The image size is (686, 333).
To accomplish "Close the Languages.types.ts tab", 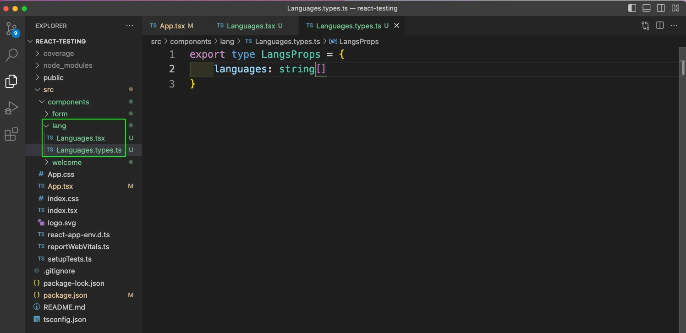I will pos(397,26).
